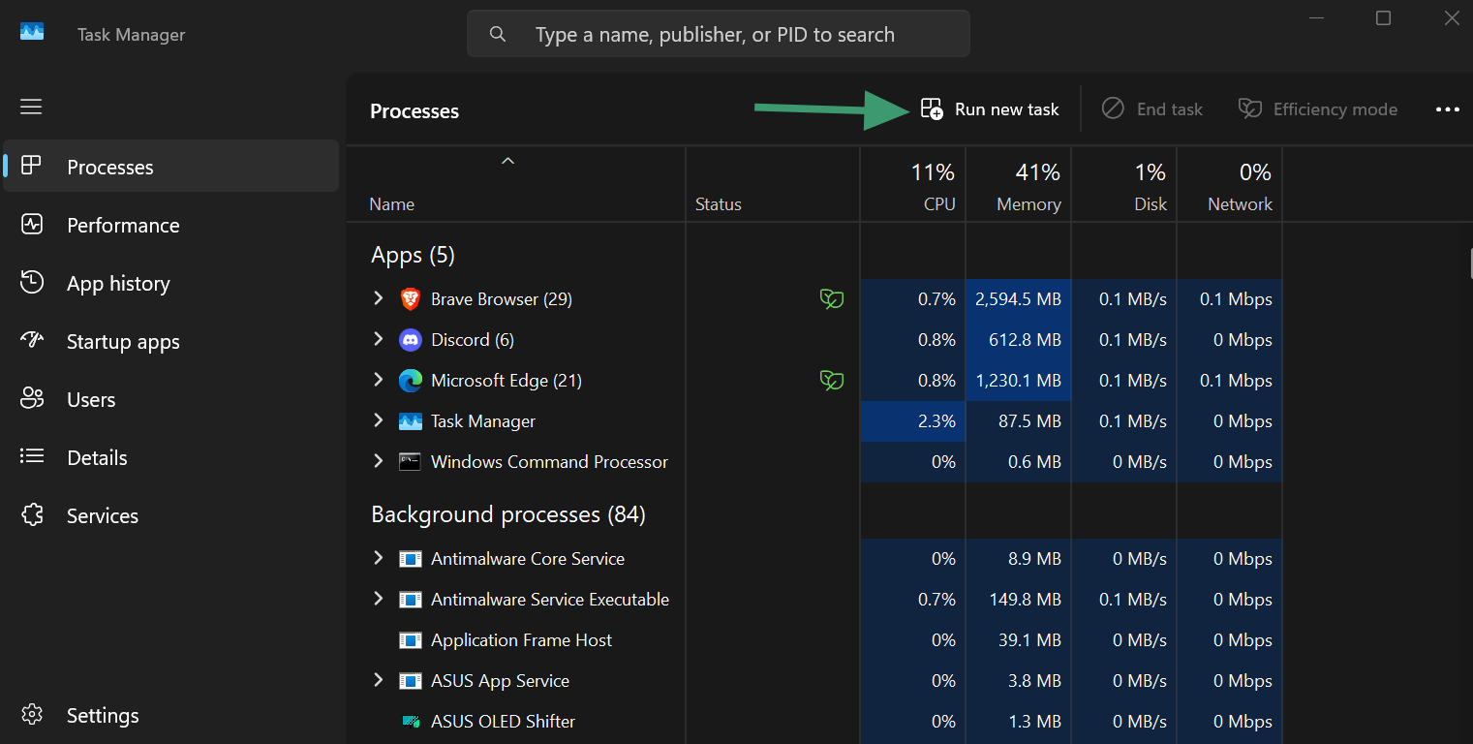Screen dimensions: 1473x744
Task: Click the End task button
Action: click(1152, 109)
